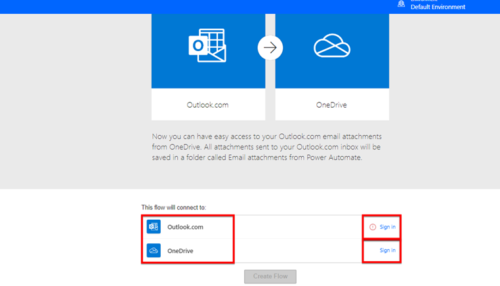This screenshot has width=500, height=286.
Task: Click the template description paragraph text
Action: point(266,147)
